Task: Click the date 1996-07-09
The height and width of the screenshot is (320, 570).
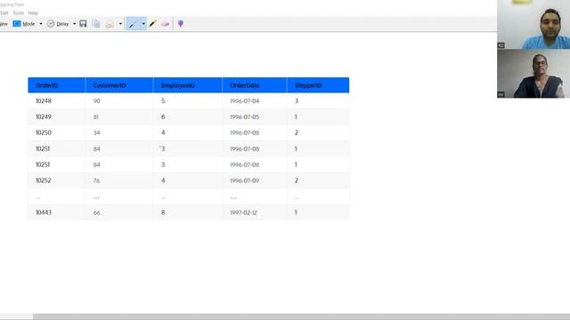Action: [x=245, y=180]
